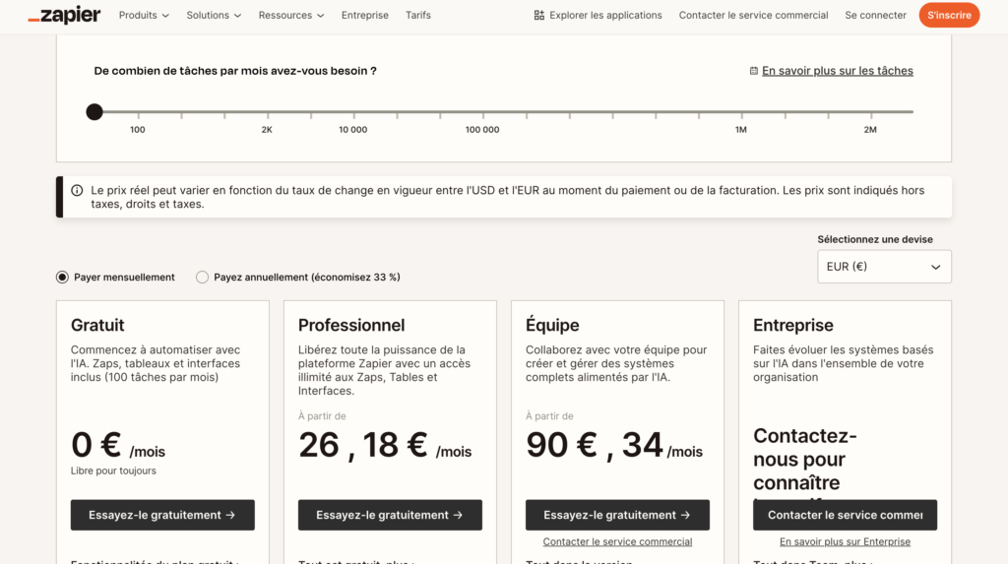The width and height of the screenshot is (1008, 564).
Task: Select the Payer mensuellement radio button
Action: pos(63,278)
